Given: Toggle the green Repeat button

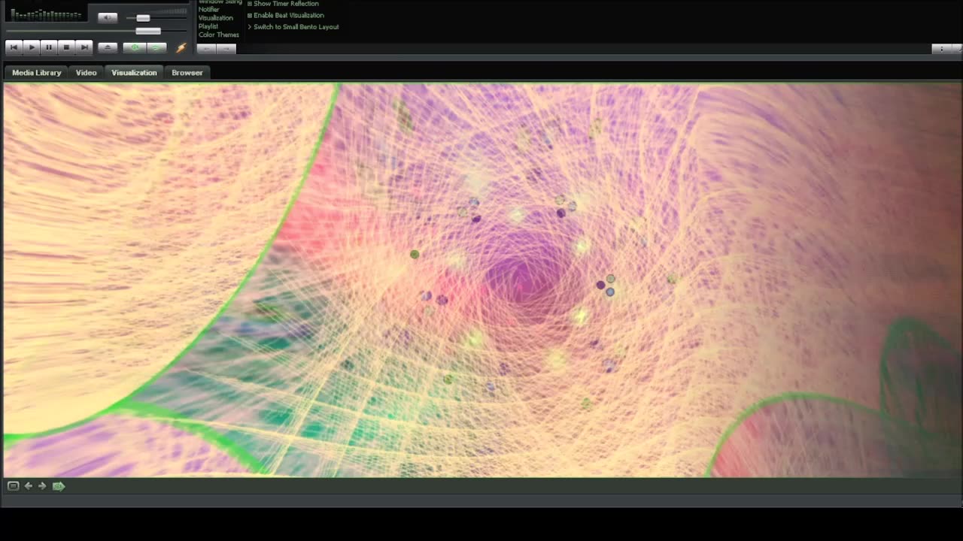Looking at the screenshot, I should tap(156, 47).
